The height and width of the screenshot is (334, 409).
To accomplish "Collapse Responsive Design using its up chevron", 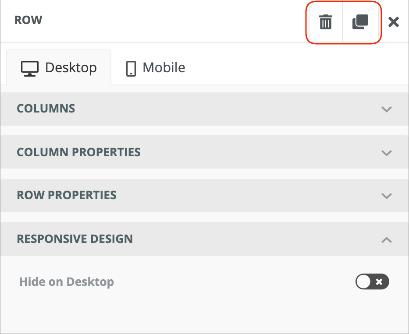I will [x=386, y=239].
